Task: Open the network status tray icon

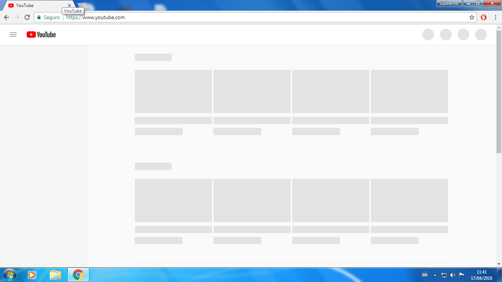Action: [x=444, y=275]
